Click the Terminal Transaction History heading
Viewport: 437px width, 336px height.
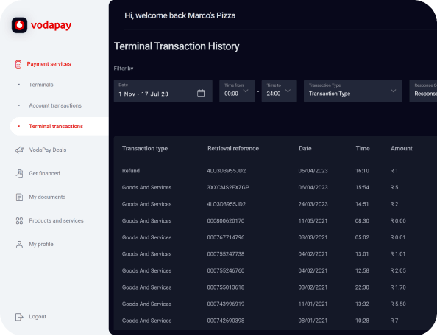pyautogui.click(x=177, y=46)
